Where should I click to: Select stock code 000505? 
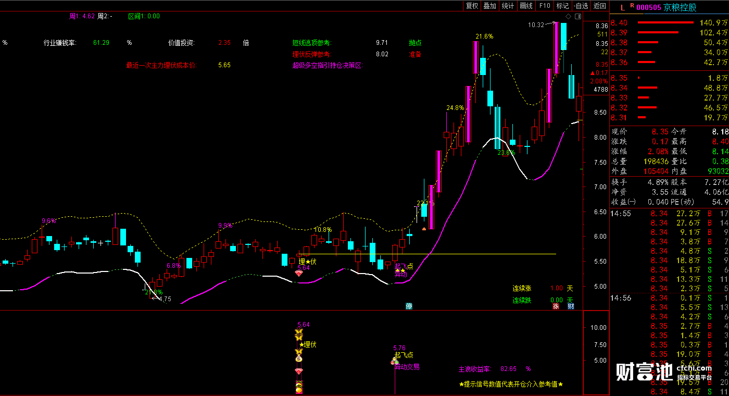coord(649,7)
